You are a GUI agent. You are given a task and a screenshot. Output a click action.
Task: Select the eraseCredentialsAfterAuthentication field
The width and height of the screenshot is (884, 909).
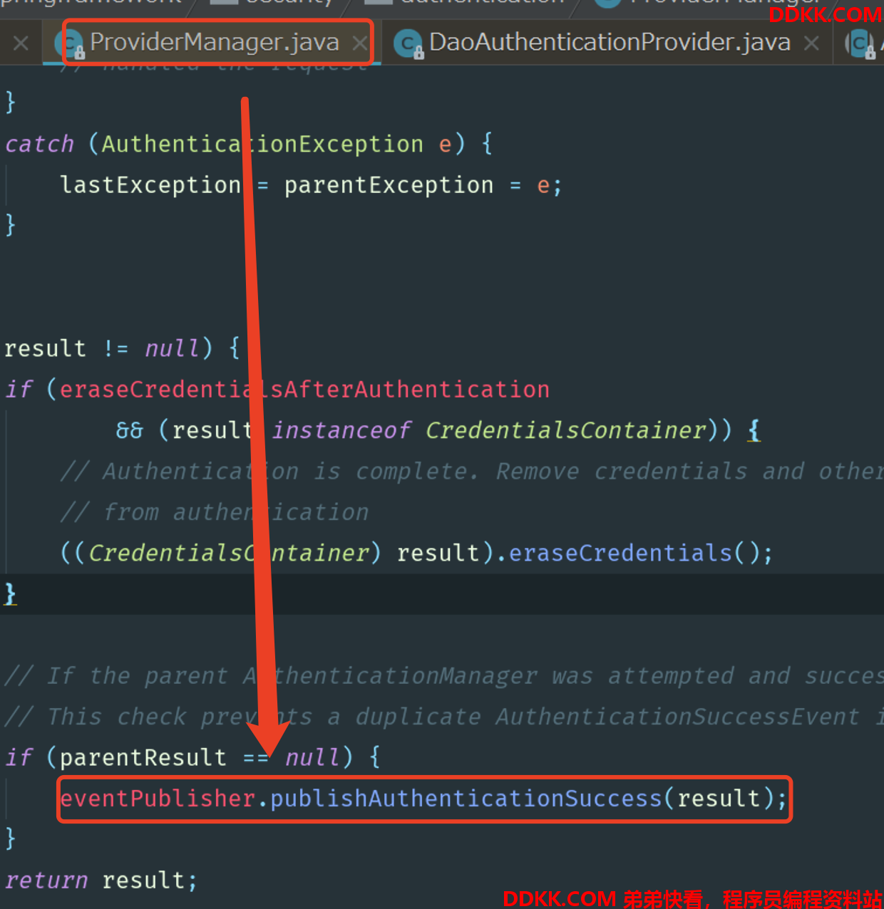pos(304,390)
